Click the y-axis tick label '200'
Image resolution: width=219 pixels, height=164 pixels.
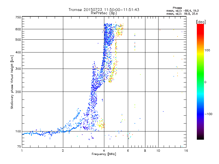(18, 92)
